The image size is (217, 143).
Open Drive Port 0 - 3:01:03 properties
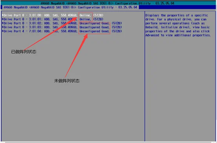click(x=62, y=27)
